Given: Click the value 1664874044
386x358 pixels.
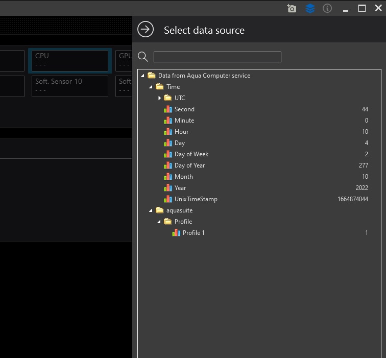Looking at the screenshot, I should (x=352, y=199).
